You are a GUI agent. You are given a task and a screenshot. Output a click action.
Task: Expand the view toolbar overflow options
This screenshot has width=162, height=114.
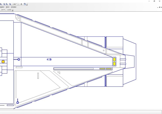[x=27, y=5]
